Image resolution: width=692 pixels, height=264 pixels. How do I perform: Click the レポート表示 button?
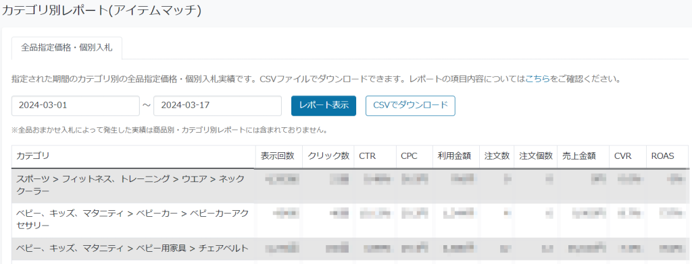click(x=324, y=106)
